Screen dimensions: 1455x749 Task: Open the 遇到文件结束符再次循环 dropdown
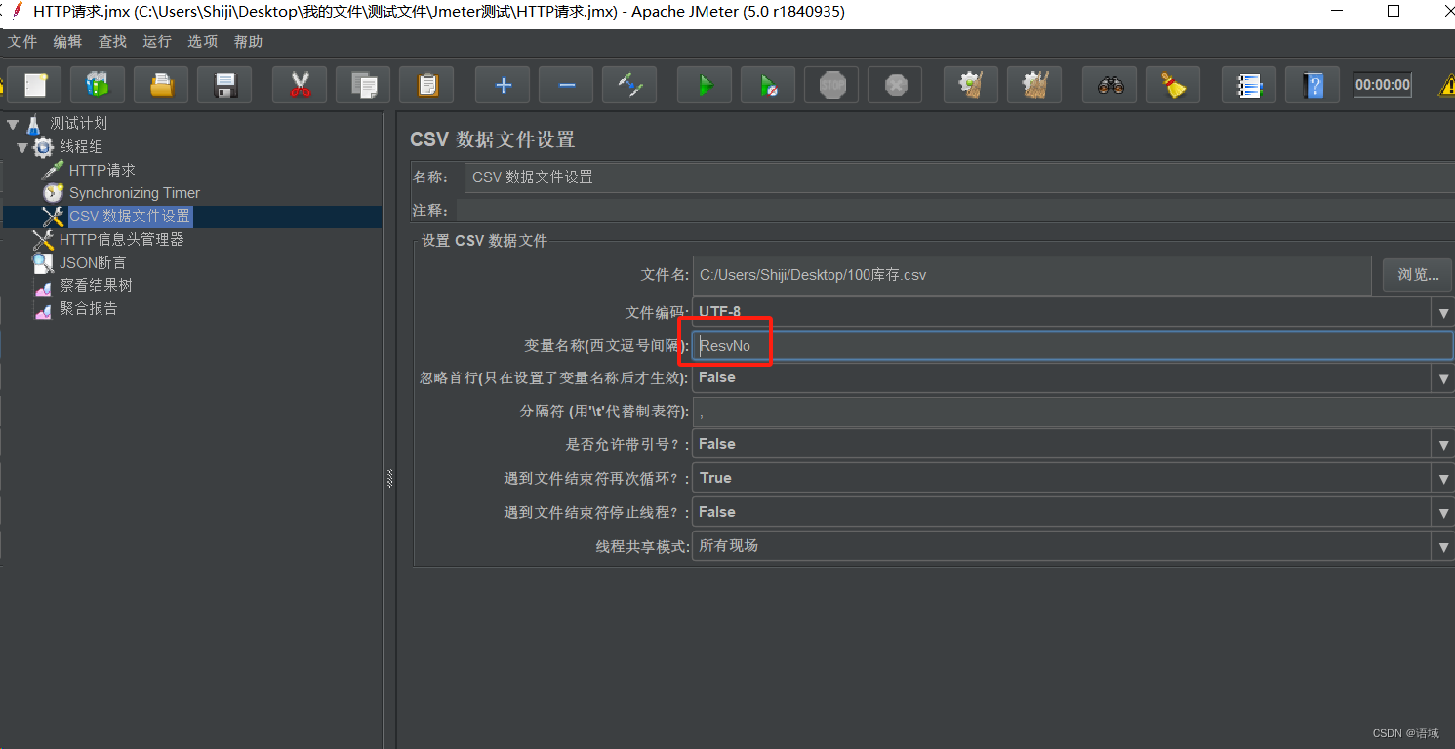[1443, 479]
